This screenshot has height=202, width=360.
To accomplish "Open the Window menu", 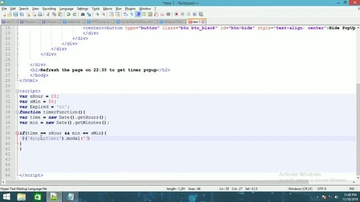I will click(145, 9).
